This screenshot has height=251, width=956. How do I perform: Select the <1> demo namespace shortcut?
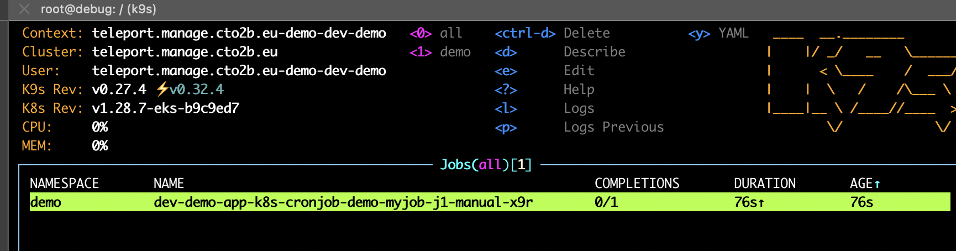click(x=440, y=52)
